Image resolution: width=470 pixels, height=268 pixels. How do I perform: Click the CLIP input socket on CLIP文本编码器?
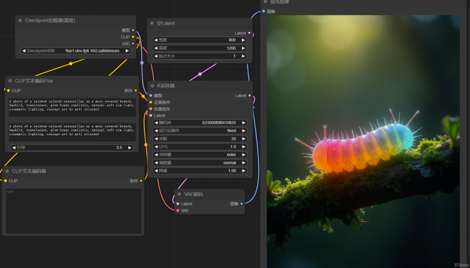tap(5, 181)
